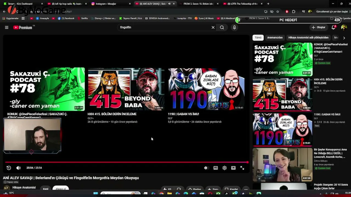Bookmark this page with the star

pos(278,11)
